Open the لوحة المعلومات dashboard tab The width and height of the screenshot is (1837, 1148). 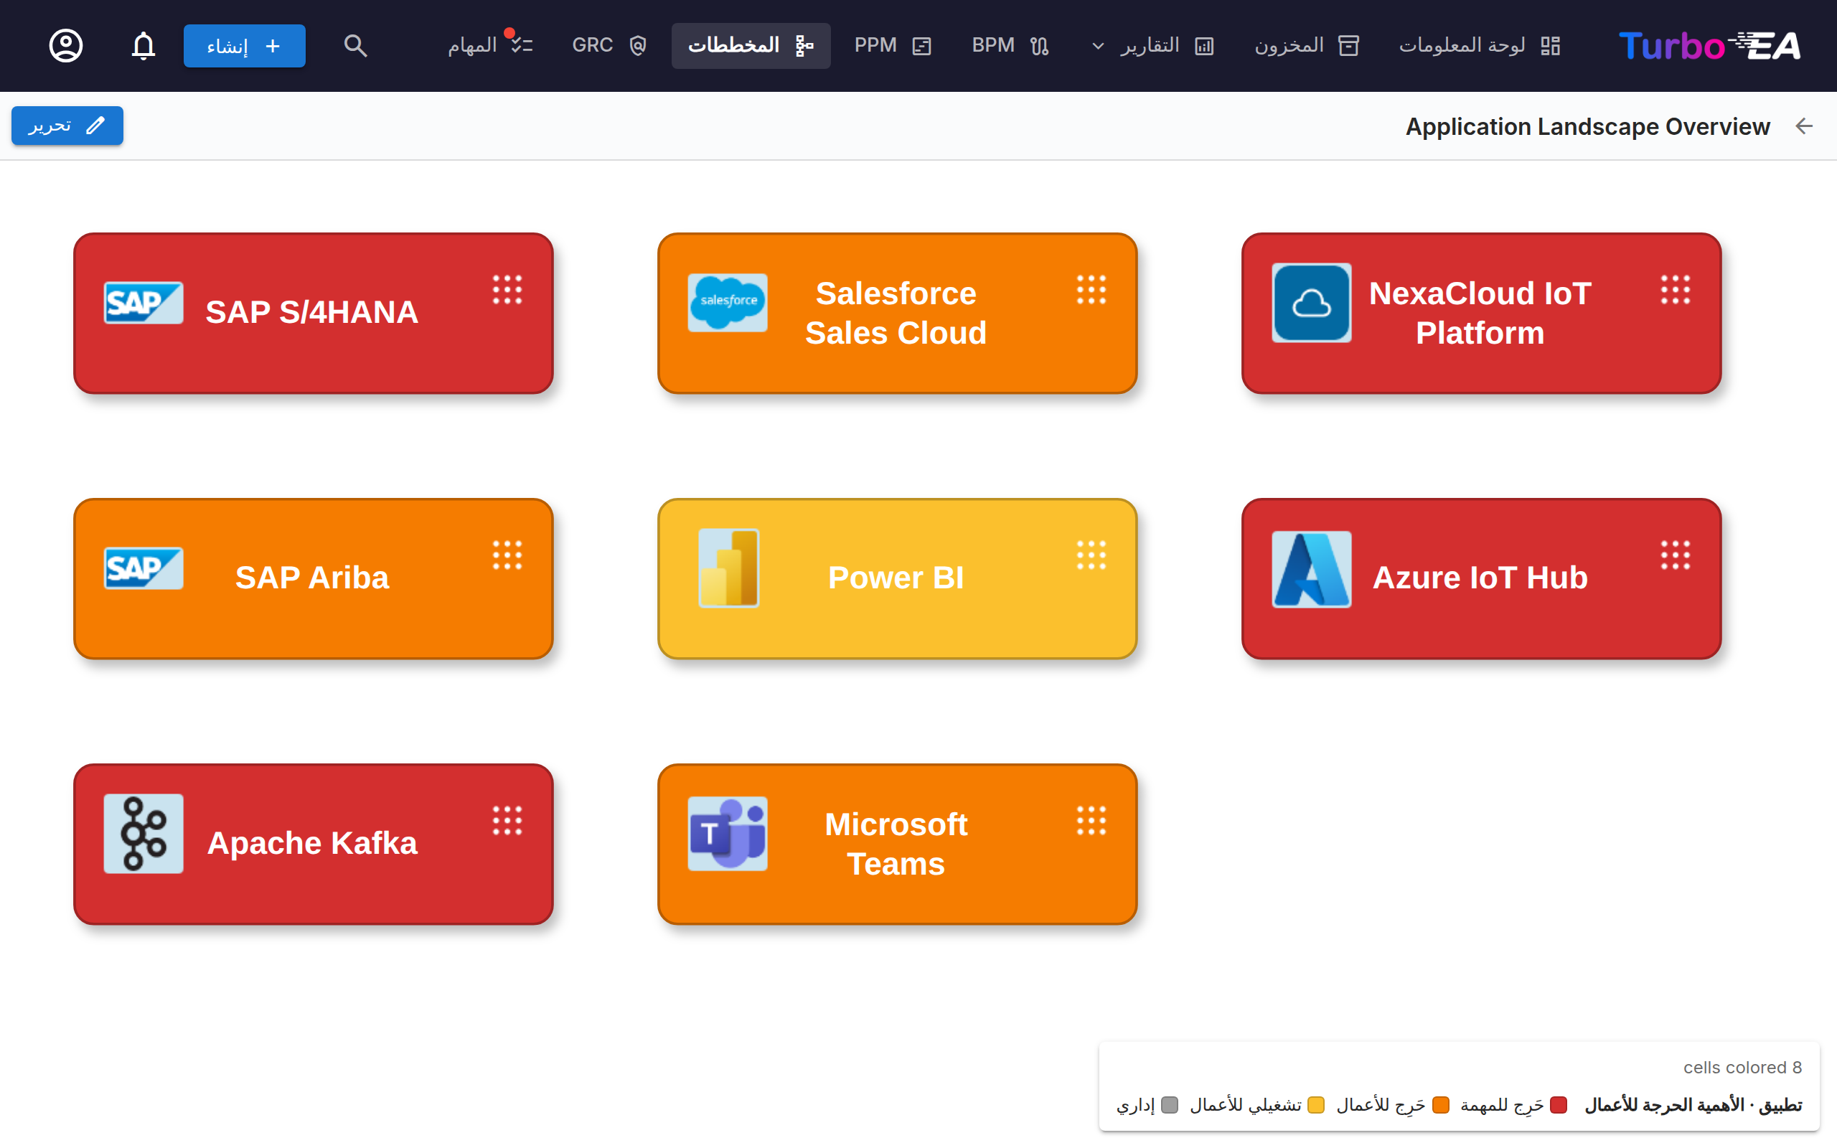(x=1480, y=45)
